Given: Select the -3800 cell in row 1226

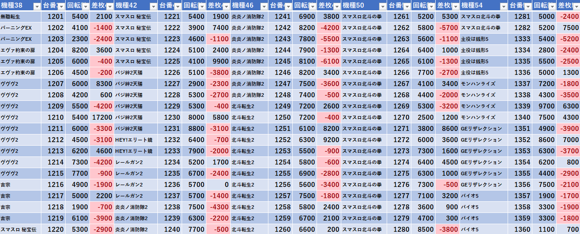Looking at the screenshot, I should 219,73.
